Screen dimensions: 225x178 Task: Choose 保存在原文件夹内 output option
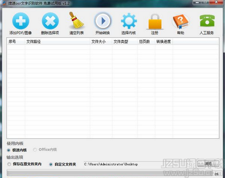point(9,164)
